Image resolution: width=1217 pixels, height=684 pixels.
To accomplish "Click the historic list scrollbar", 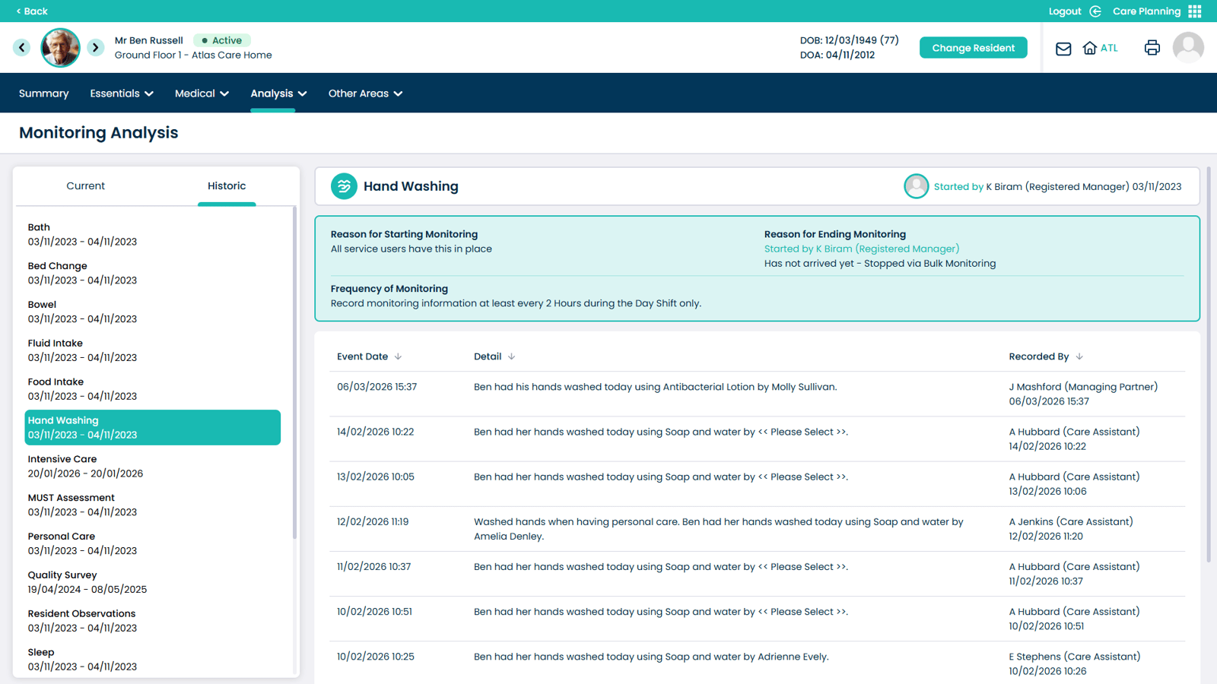I will click(294, 372).
